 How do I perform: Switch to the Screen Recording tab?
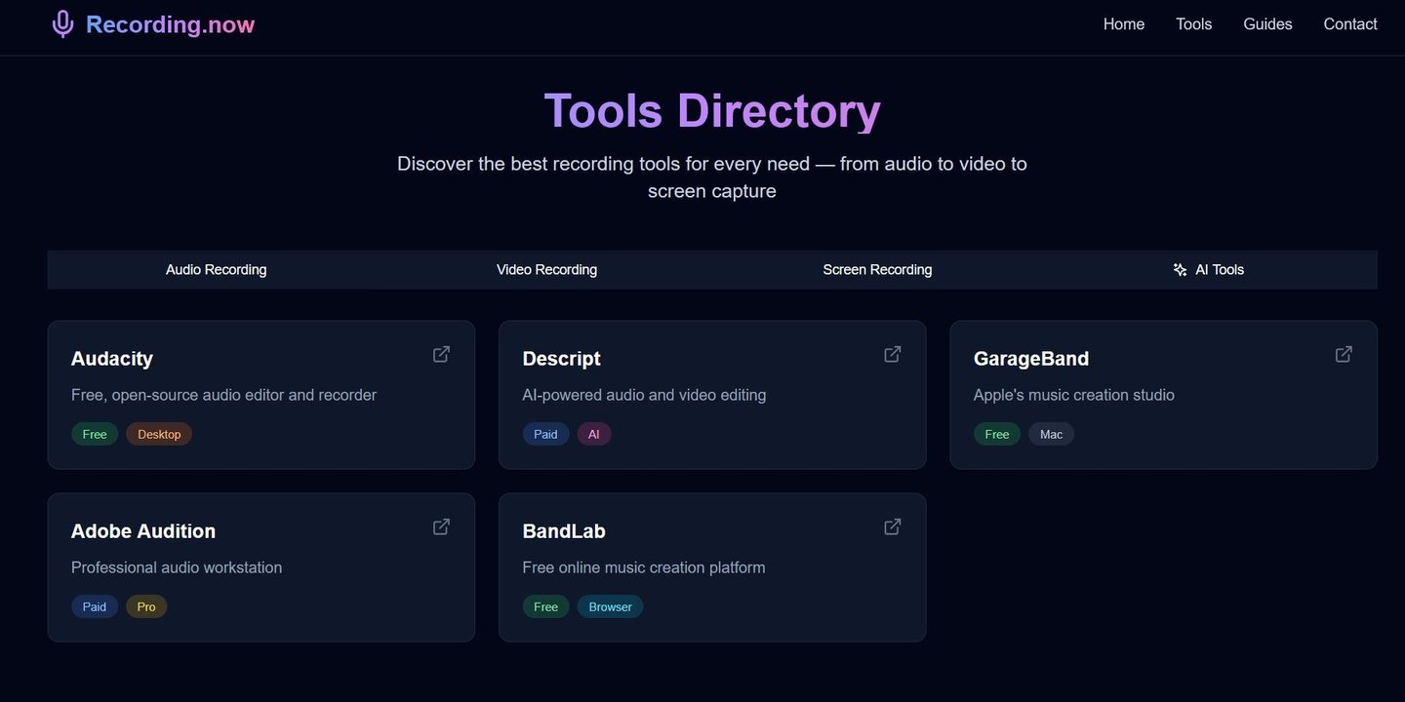pyautogui.click(x=877, y=270)
